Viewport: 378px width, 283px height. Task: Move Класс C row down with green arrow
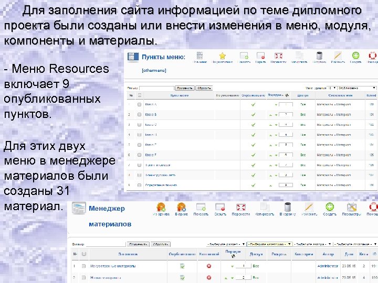[276, 125]
